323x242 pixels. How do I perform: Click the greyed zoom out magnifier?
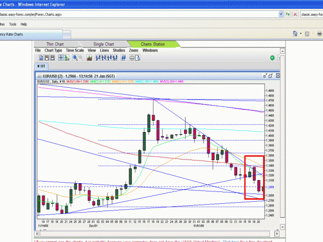tap(81, 58)
